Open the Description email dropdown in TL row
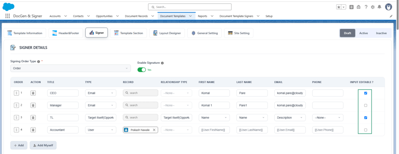399x154 pixels. (290, 118)
